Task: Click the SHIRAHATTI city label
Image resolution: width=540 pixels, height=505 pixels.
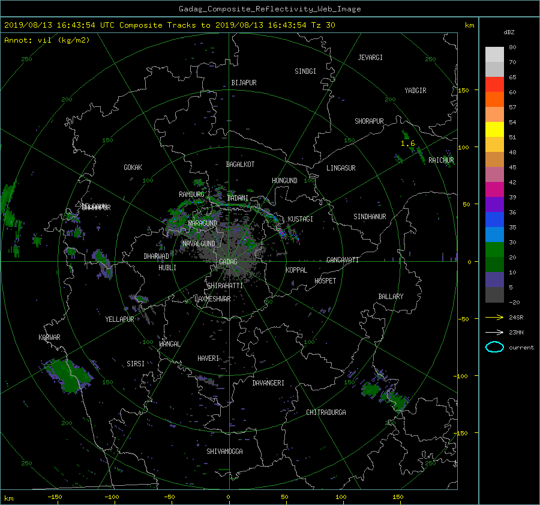Action: 225,286
